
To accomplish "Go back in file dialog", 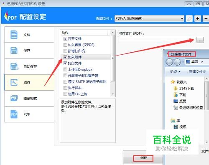I will (169, 62).
